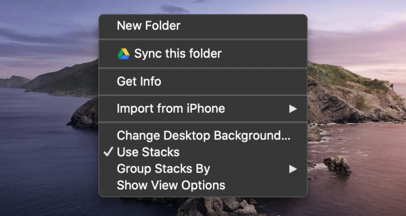Open the Import from iPhone entry
This screenshot has width=406, height=216.
coord(171,109)
